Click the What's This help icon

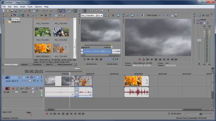(108, 11)
